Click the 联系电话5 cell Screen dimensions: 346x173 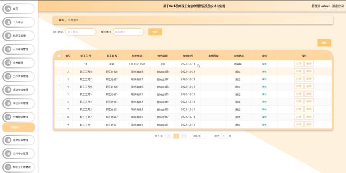click(137, 94)
